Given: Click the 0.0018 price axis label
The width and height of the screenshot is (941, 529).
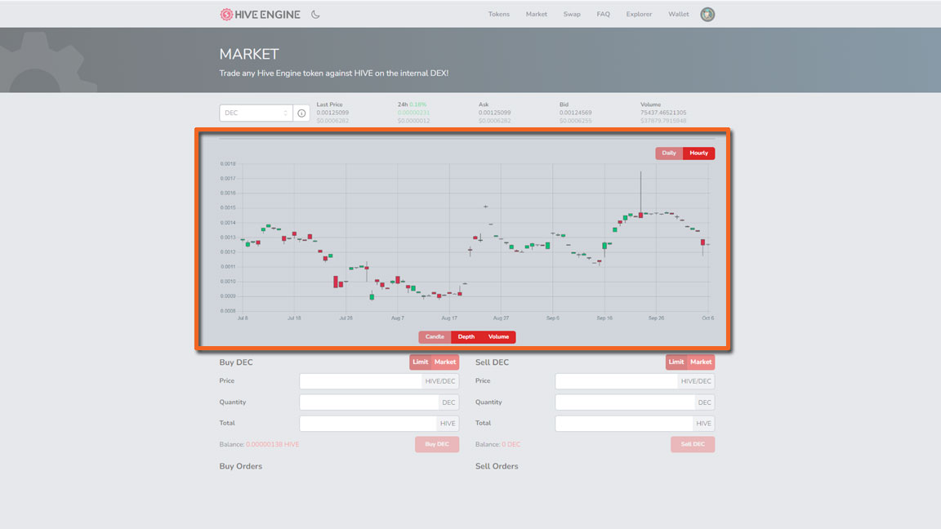Looking at the screenshot, I should click(x=228, y=164).
